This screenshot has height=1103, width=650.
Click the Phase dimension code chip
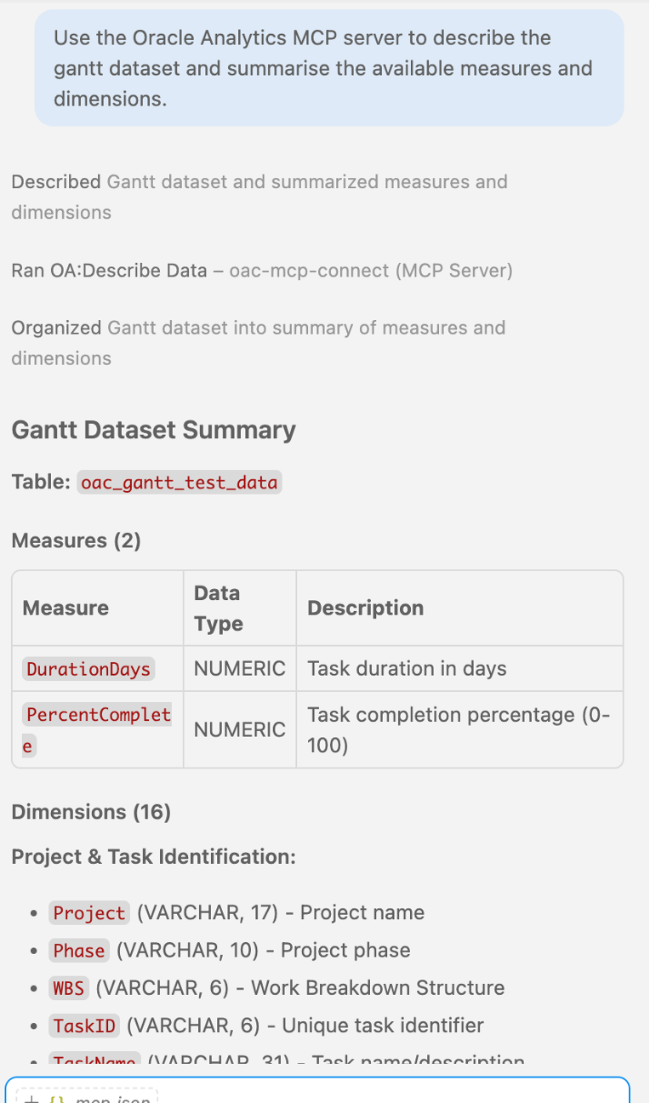point(79,951)
